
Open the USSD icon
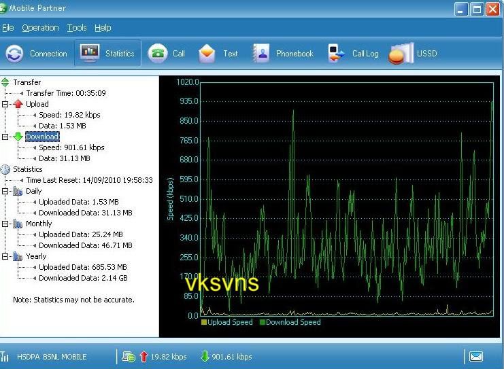coord(401,53)
